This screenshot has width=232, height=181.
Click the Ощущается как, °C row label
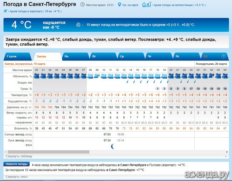20,101
